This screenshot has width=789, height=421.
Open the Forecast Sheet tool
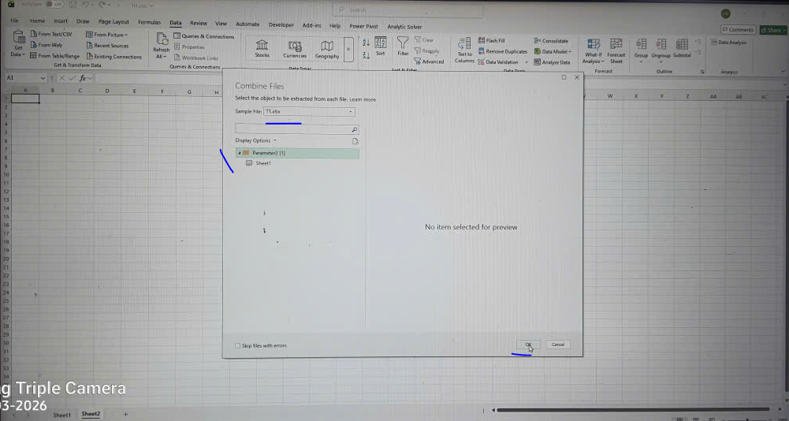click(x=616, y=47)
